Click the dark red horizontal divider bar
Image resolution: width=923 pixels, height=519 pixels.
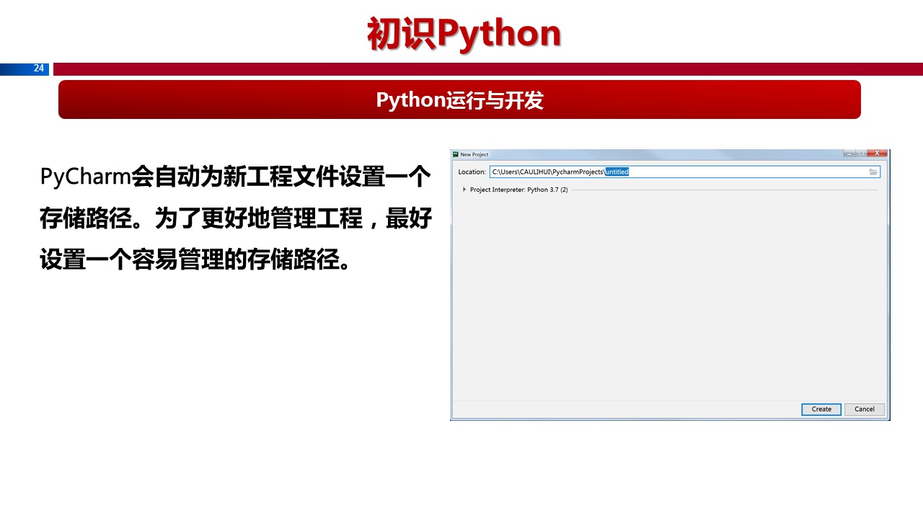point(488,68)
